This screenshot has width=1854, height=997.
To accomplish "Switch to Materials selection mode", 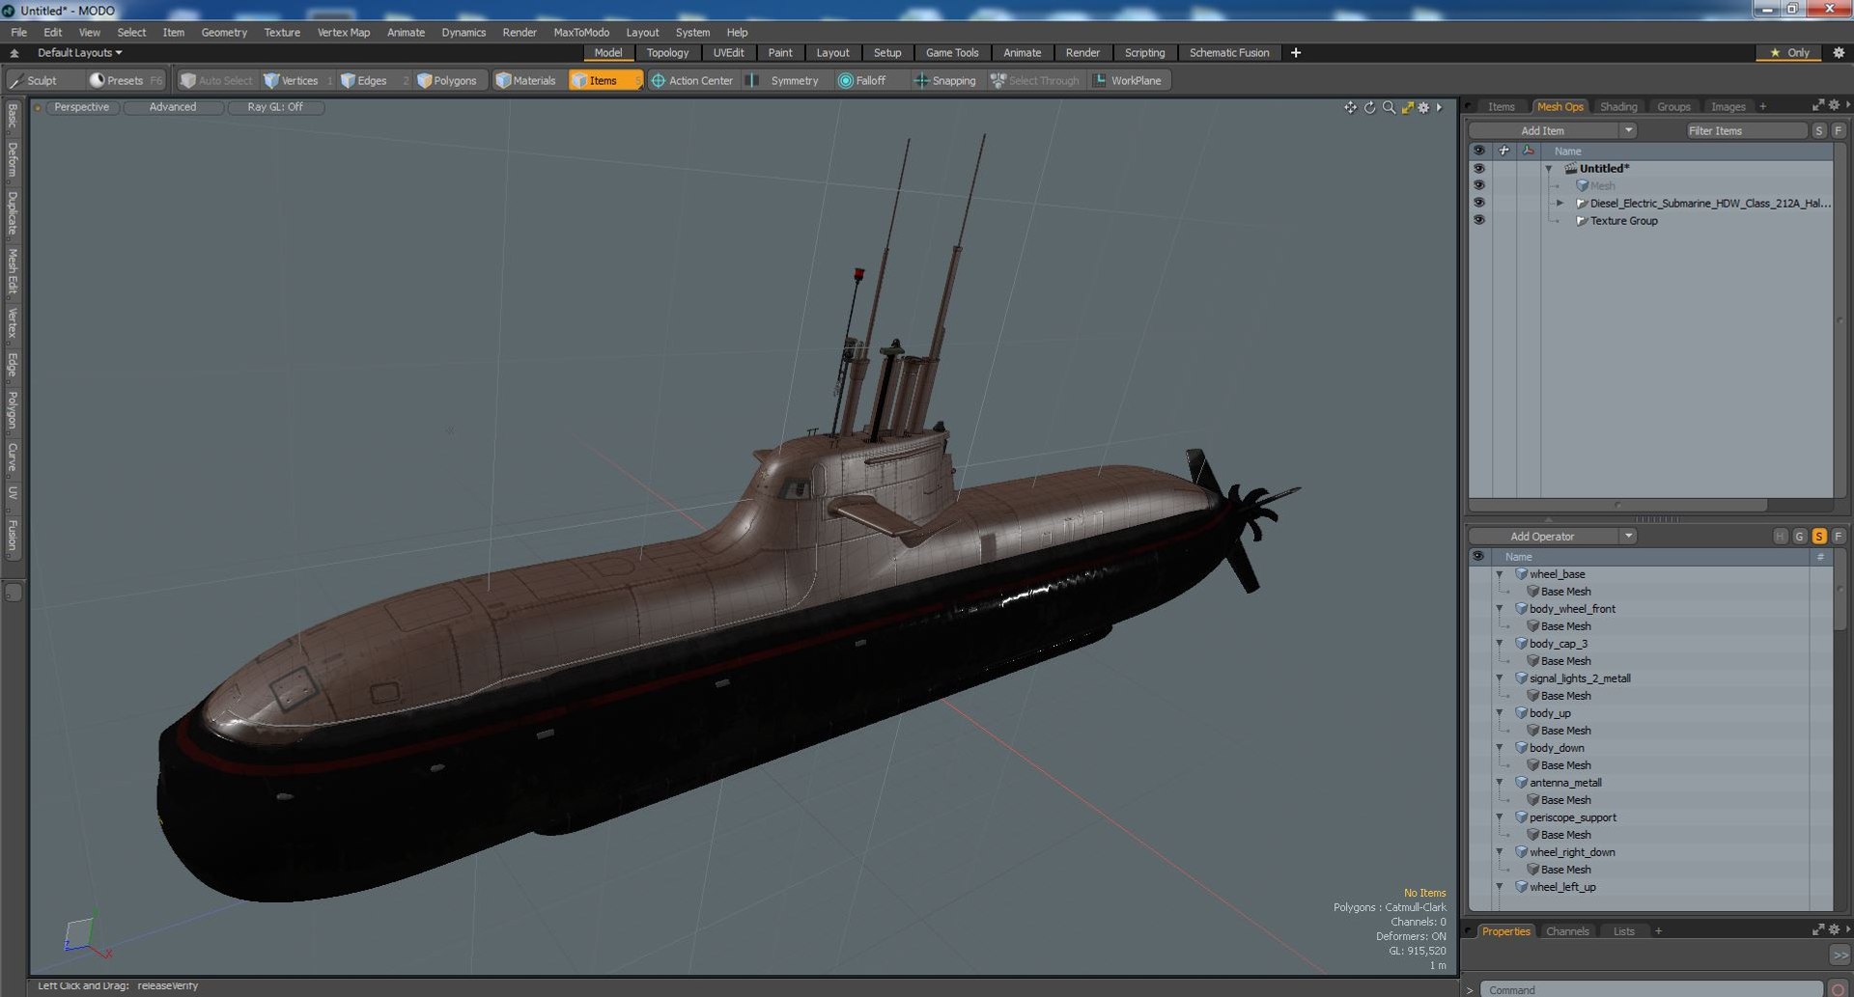I will [x=527, y=80].
